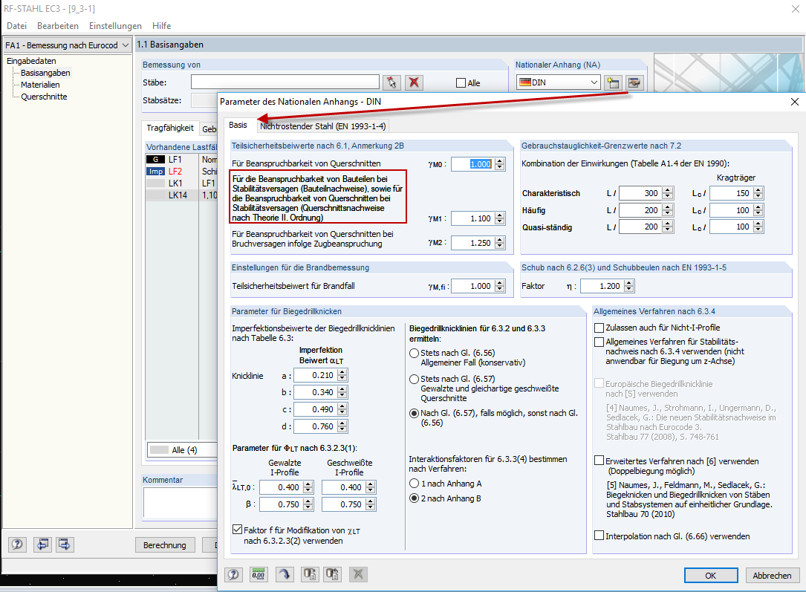
Task: Click the help icon in the dialog footer
Action: 233,574
